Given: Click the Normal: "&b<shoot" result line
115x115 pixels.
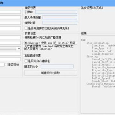Looking at the screenshot, I should click(x=103, y=87).
